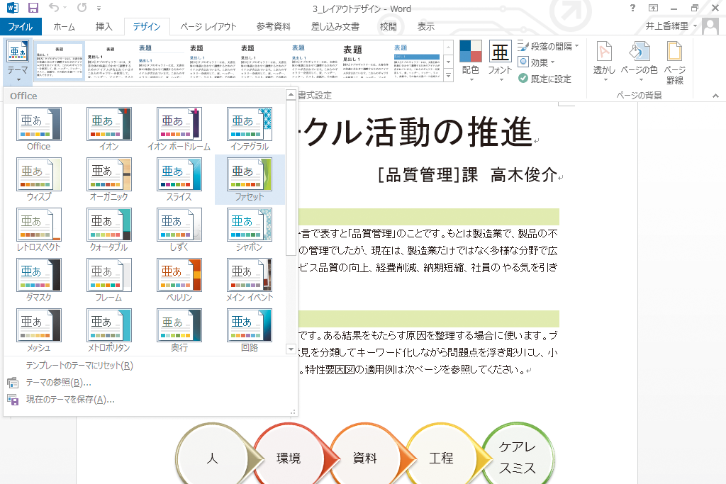Customize quick access toolbar dropdown arrow
The image size is (726, 484).
coord(99,9)
